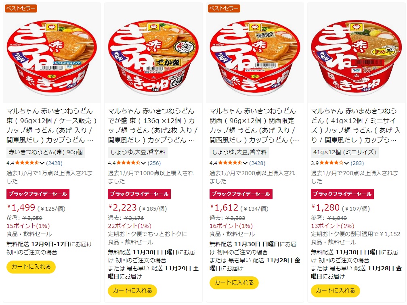Add the ¥1,612 関西 udon to cart
Image resolution: width=407 pixels, height=305 pixels.
pos(234,283)
